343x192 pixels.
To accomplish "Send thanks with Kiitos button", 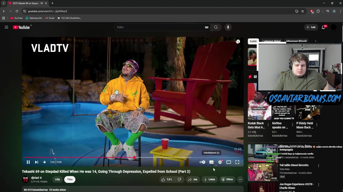I will click(x=227, y=179).
